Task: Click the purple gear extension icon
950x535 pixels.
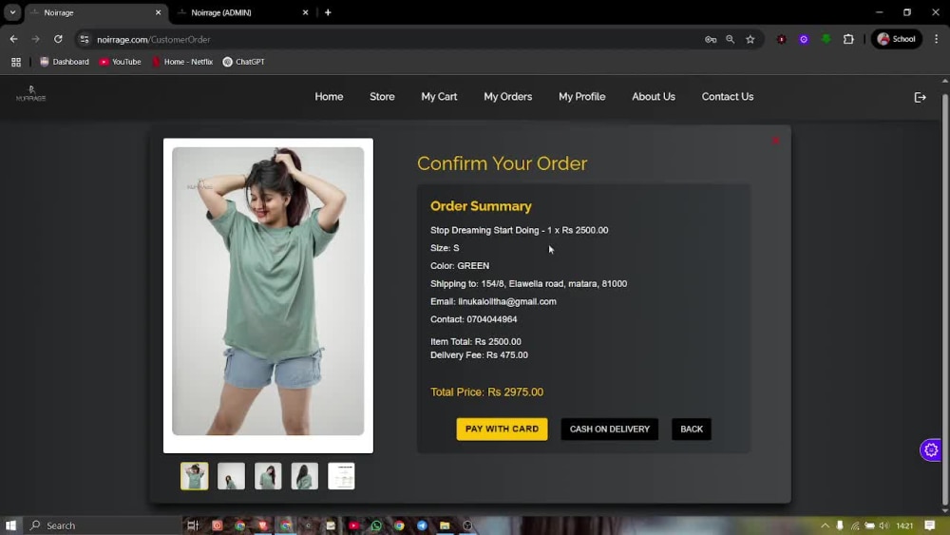Action: coord(804,39)
